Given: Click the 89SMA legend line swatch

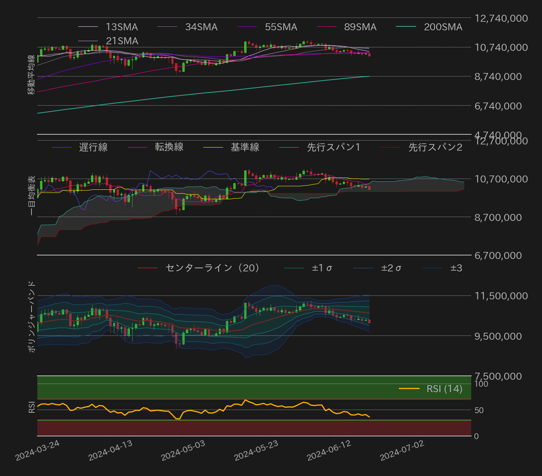Looking at the screenshot, I should (x=327, y=27).
